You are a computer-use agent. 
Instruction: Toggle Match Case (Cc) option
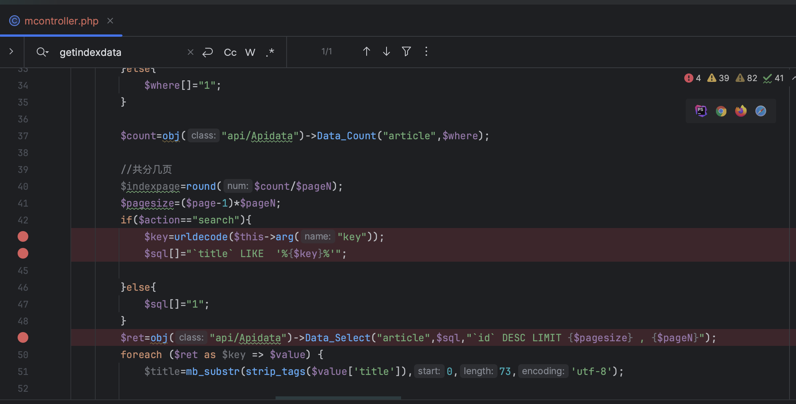[x=230, y=52]
